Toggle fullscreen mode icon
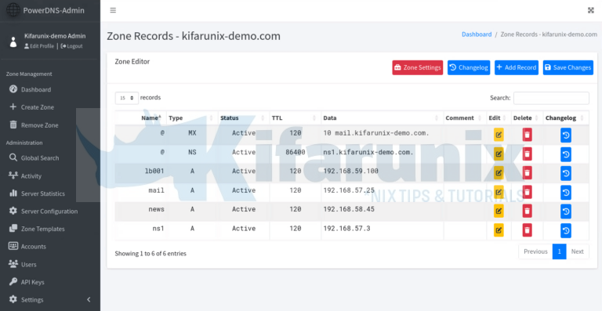This screenshot has height=311, width=602. click(x=590, y=10)
